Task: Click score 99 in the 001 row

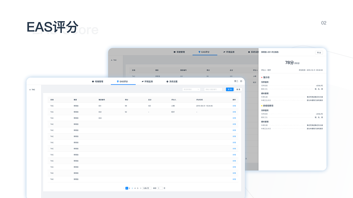Action: point(126,106)
